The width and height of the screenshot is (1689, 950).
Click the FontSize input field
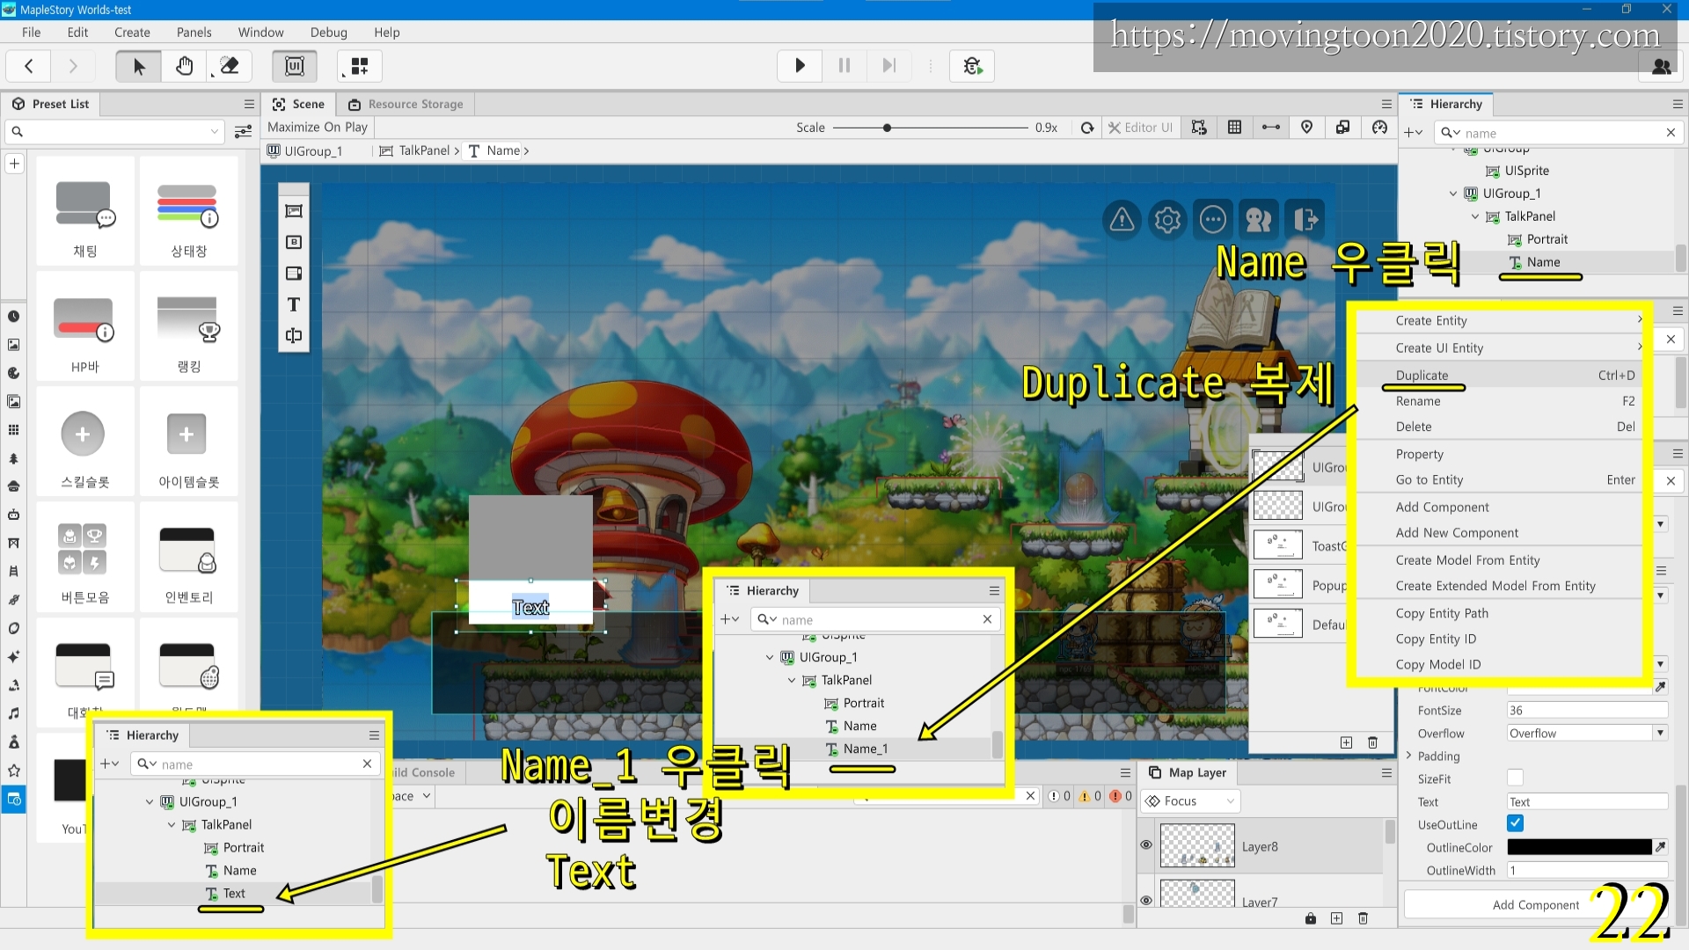[x=1587, y=710]
